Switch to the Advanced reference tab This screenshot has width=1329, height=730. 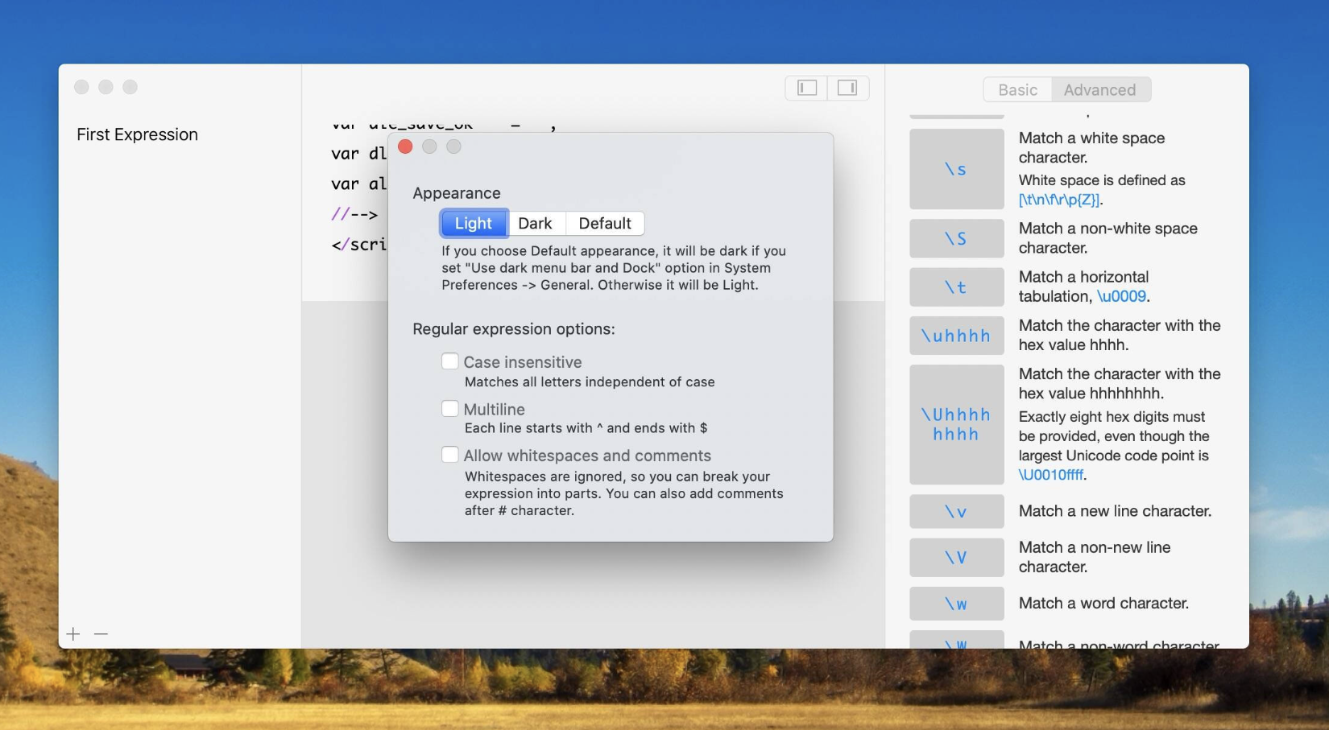(1100, 89)
